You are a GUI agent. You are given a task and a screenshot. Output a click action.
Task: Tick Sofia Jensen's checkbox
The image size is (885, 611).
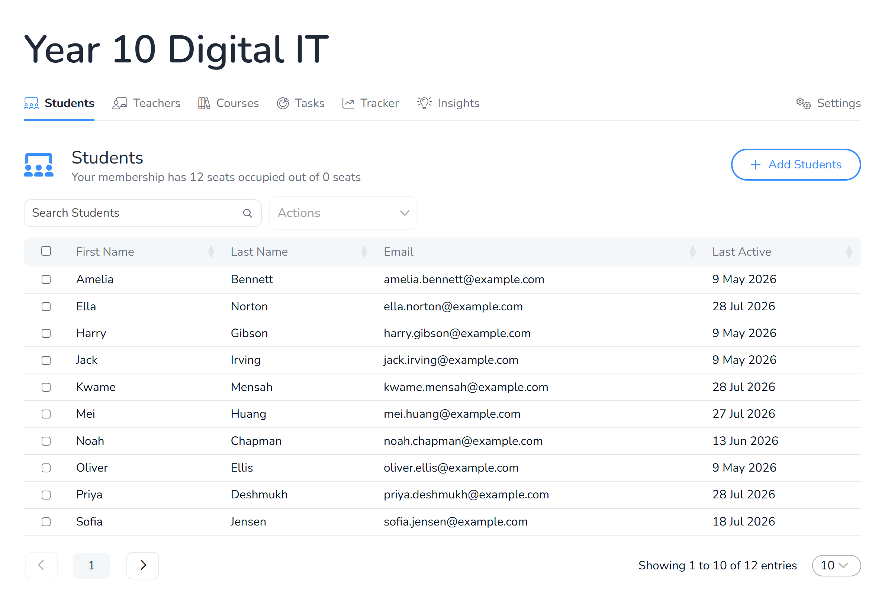(x=46, y=522)
